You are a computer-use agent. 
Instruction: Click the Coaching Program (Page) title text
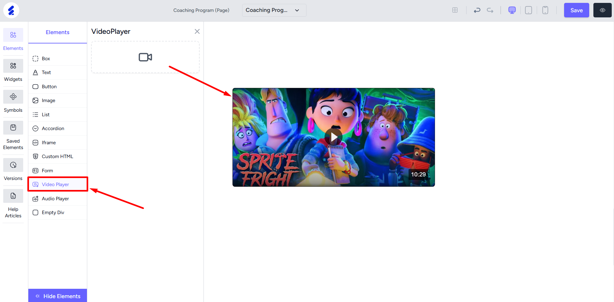201,10
